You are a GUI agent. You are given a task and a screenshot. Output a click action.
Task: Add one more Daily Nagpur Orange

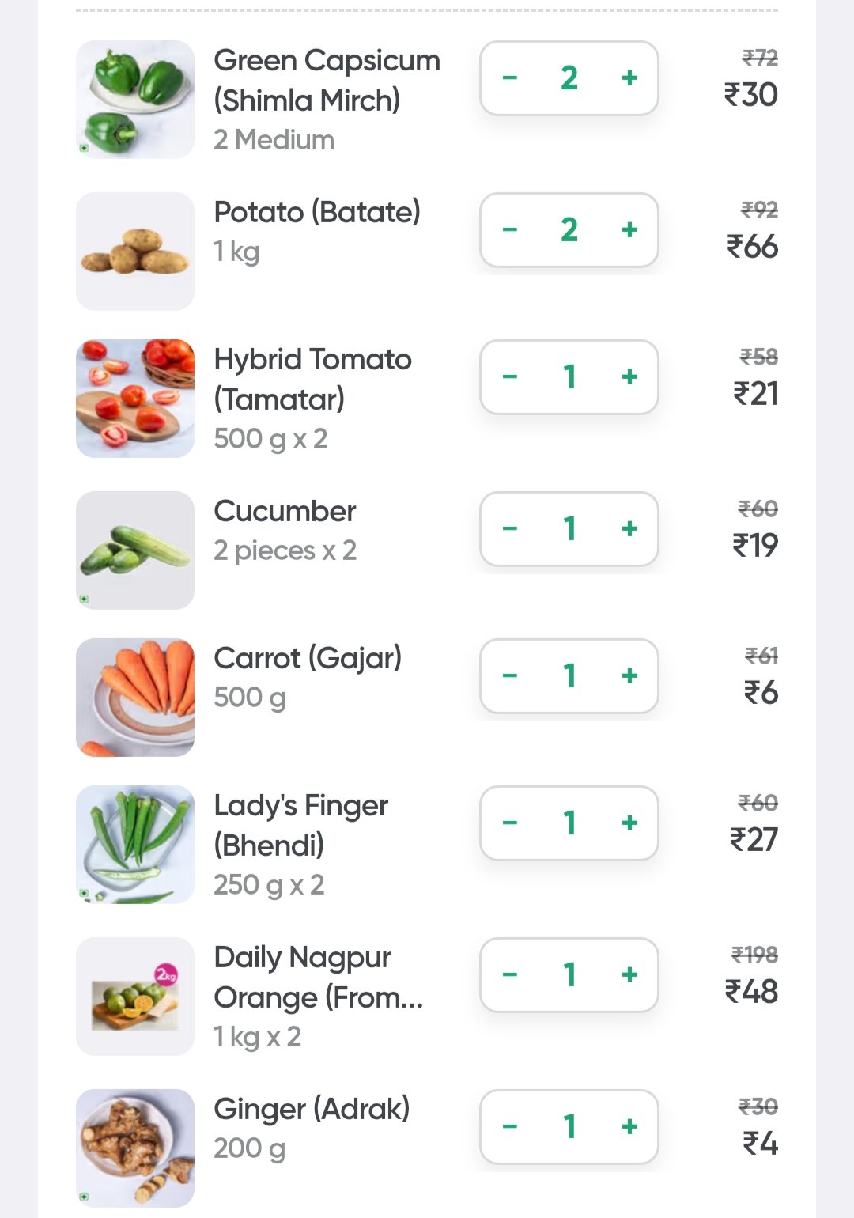point(629,975)
